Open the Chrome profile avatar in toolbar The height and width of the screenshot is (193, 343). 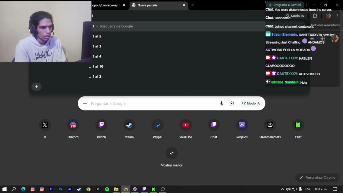[328, 16]
